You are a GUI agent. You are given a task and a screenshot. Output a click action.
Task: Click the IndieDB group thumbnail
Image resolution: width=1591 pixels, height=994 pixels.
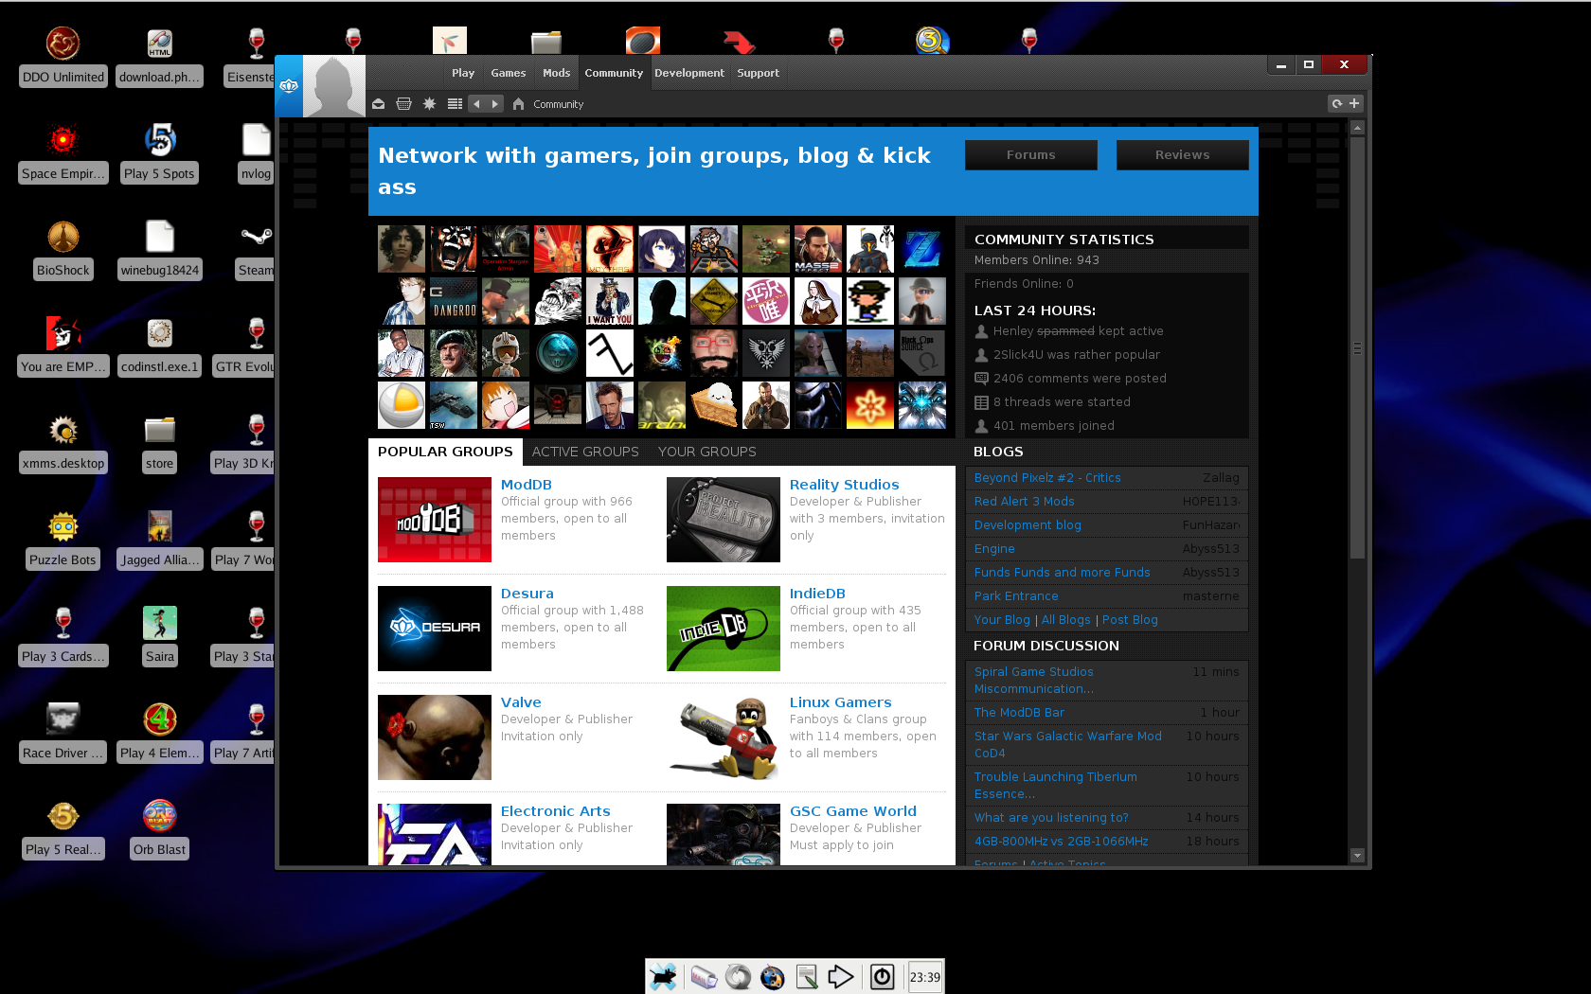724,629
